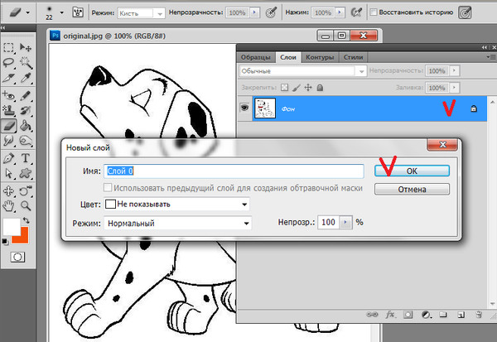497x342 pixels.
Task: Check the Восстановить историю checkbox
Action: 374,12
